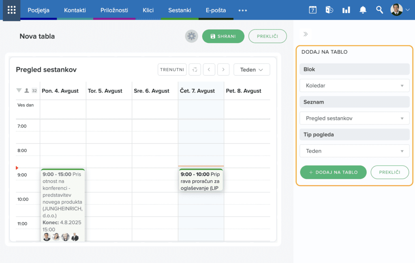Open the calendar icon in top bar

tap(312, 10)
